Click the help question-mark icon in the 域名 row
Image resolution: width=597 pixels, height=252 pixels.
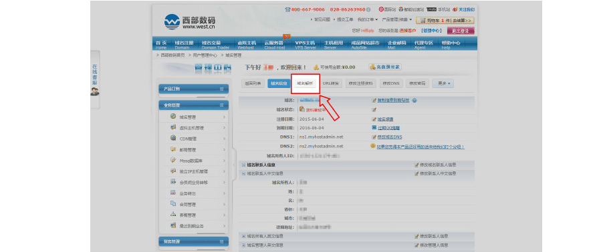point(414,101)
